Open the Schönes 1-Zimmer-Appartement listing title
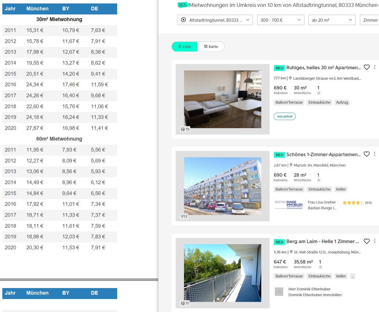The width and height of the screenshot is (379, 312). [x=323, y=154]
